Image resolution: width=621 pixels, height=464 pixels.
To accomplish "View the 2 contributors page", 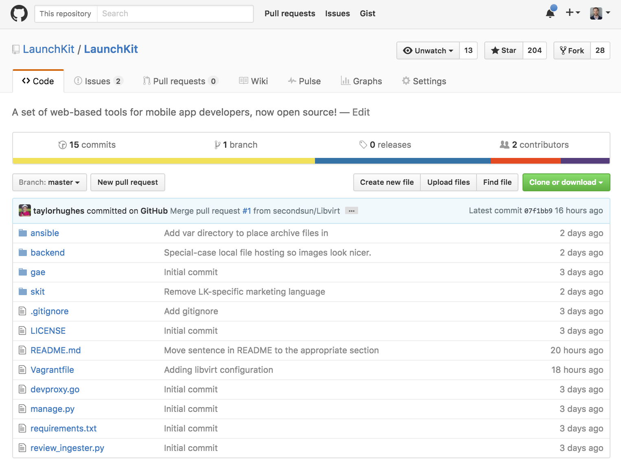I will pyautogui.click(x=534, y=145).
